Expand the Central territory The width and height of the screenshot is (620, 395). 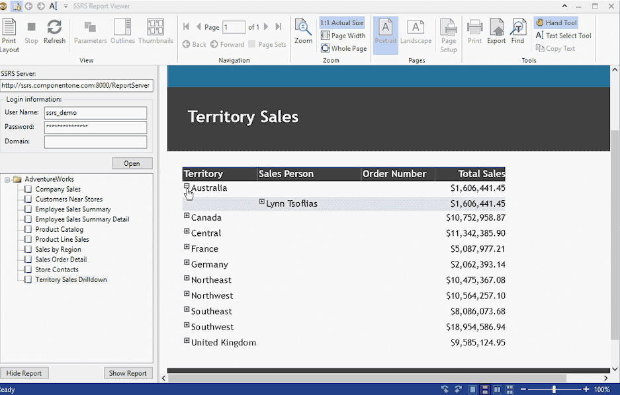point(187,231)
